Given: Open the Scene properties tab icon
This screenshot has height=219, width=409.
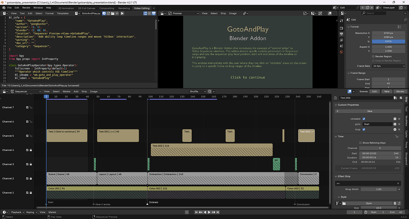Looking at the screenshot, I should click(341, 46).
